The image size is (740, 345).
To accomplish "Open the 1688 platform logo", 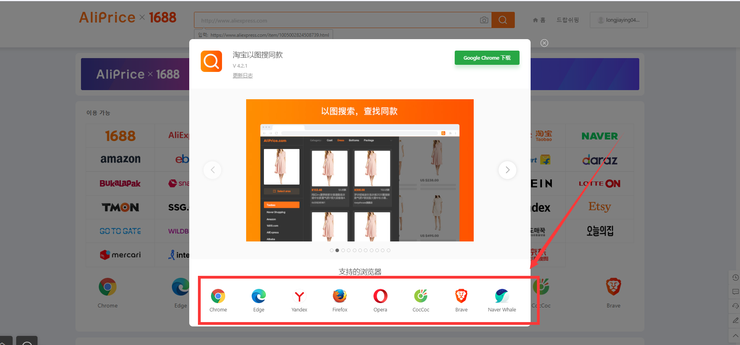I will 121,136.
